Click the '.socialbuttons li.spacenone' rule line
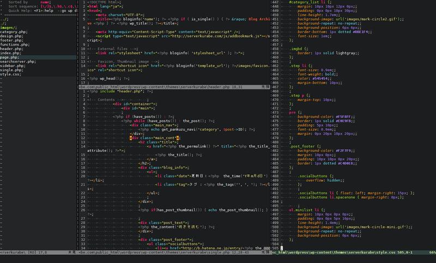This screenshot has height=263, width=436. click(350, 197)
